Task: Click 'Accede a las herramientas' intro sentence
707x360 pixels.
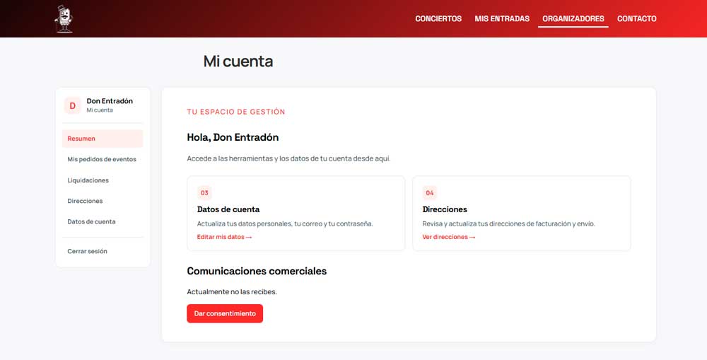Action: click(288, 159)
